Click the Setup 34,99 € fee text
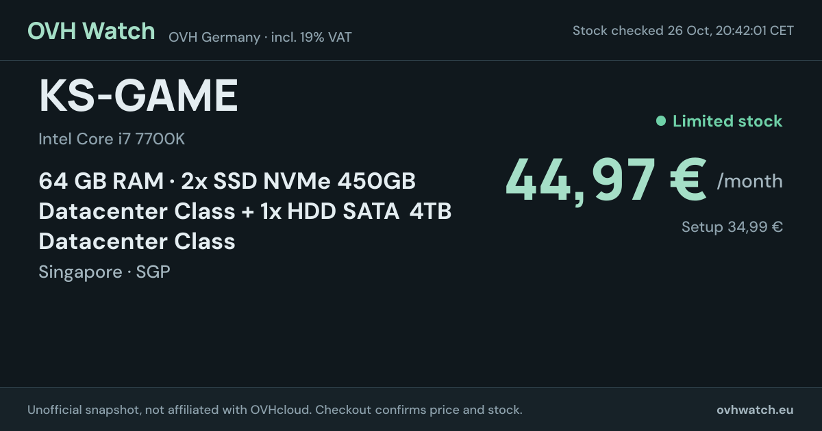Screen dimensions: 822x431 (732, 227)
